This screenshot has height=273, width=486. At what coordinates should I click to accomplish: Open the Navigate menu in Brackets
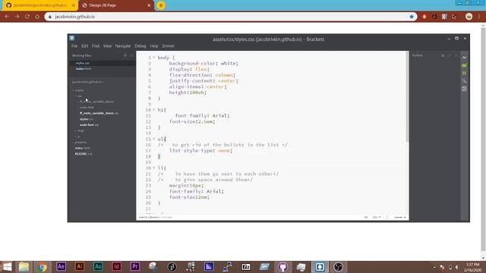tap(123, 45)
